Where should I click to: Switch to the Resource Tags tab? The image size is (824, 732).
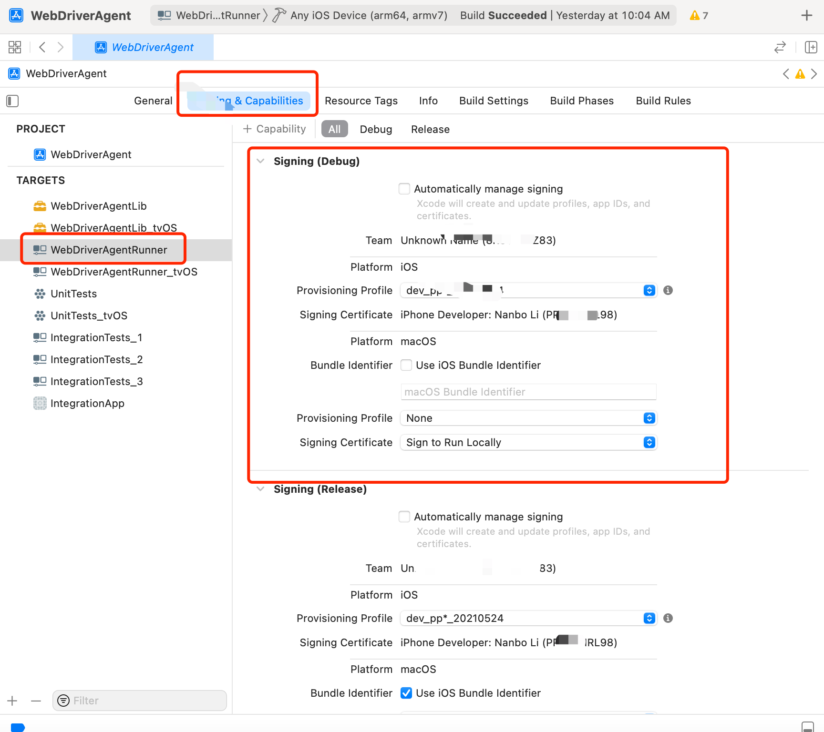[361, 101]
